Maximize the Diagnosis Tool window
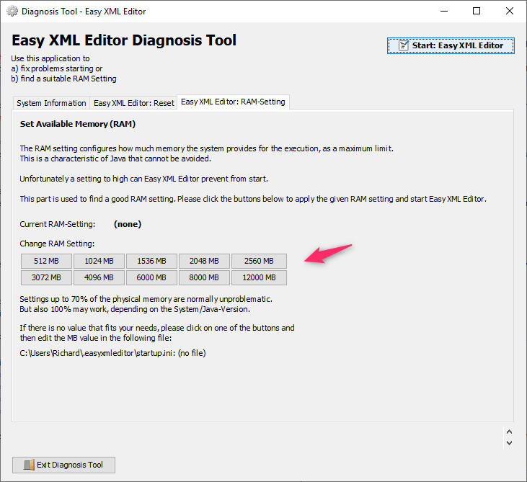 pos(477,12)
